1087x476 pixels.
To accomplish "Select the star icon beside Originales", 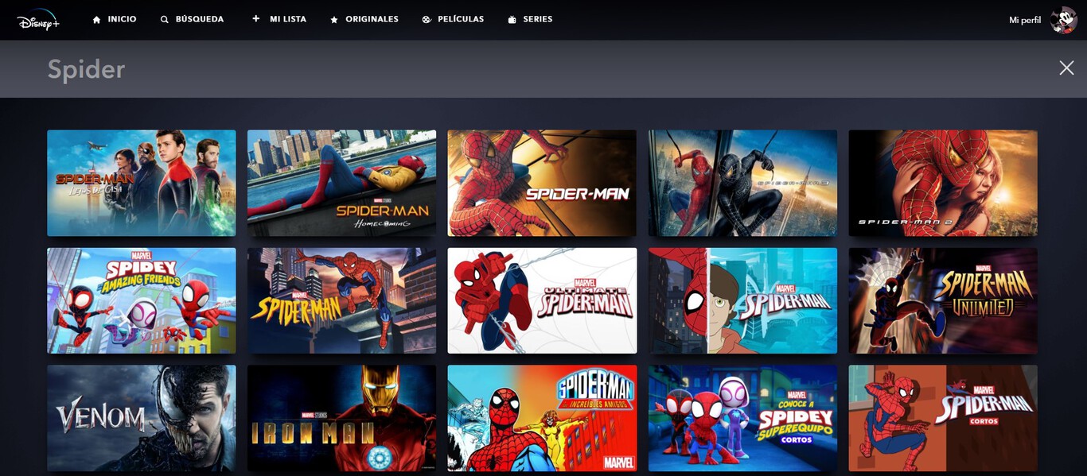I will pos(333,18).
